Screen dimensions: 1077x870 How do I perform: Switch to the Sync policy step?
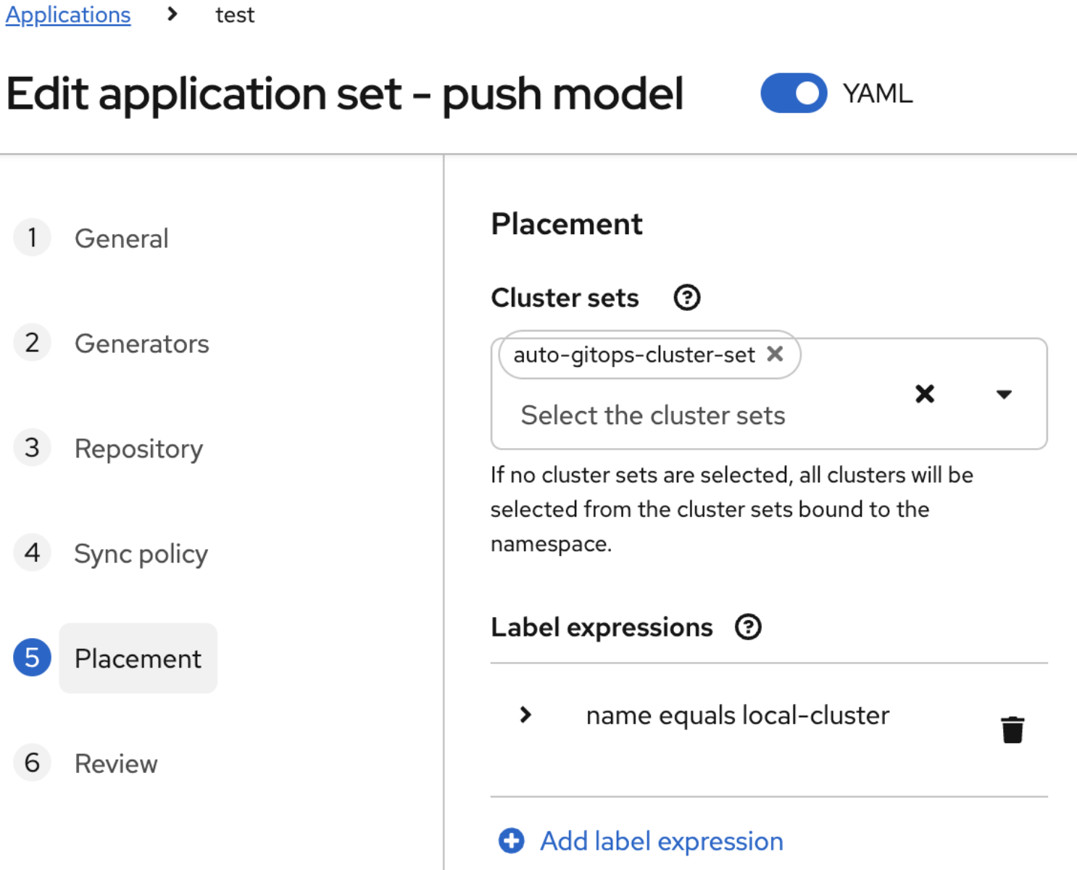[x=141, y=554]
